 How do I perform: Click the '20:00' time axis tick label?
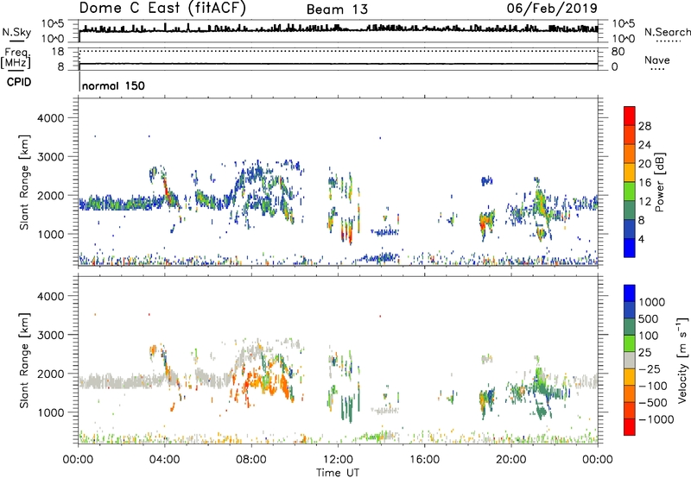tap(511, 460)
